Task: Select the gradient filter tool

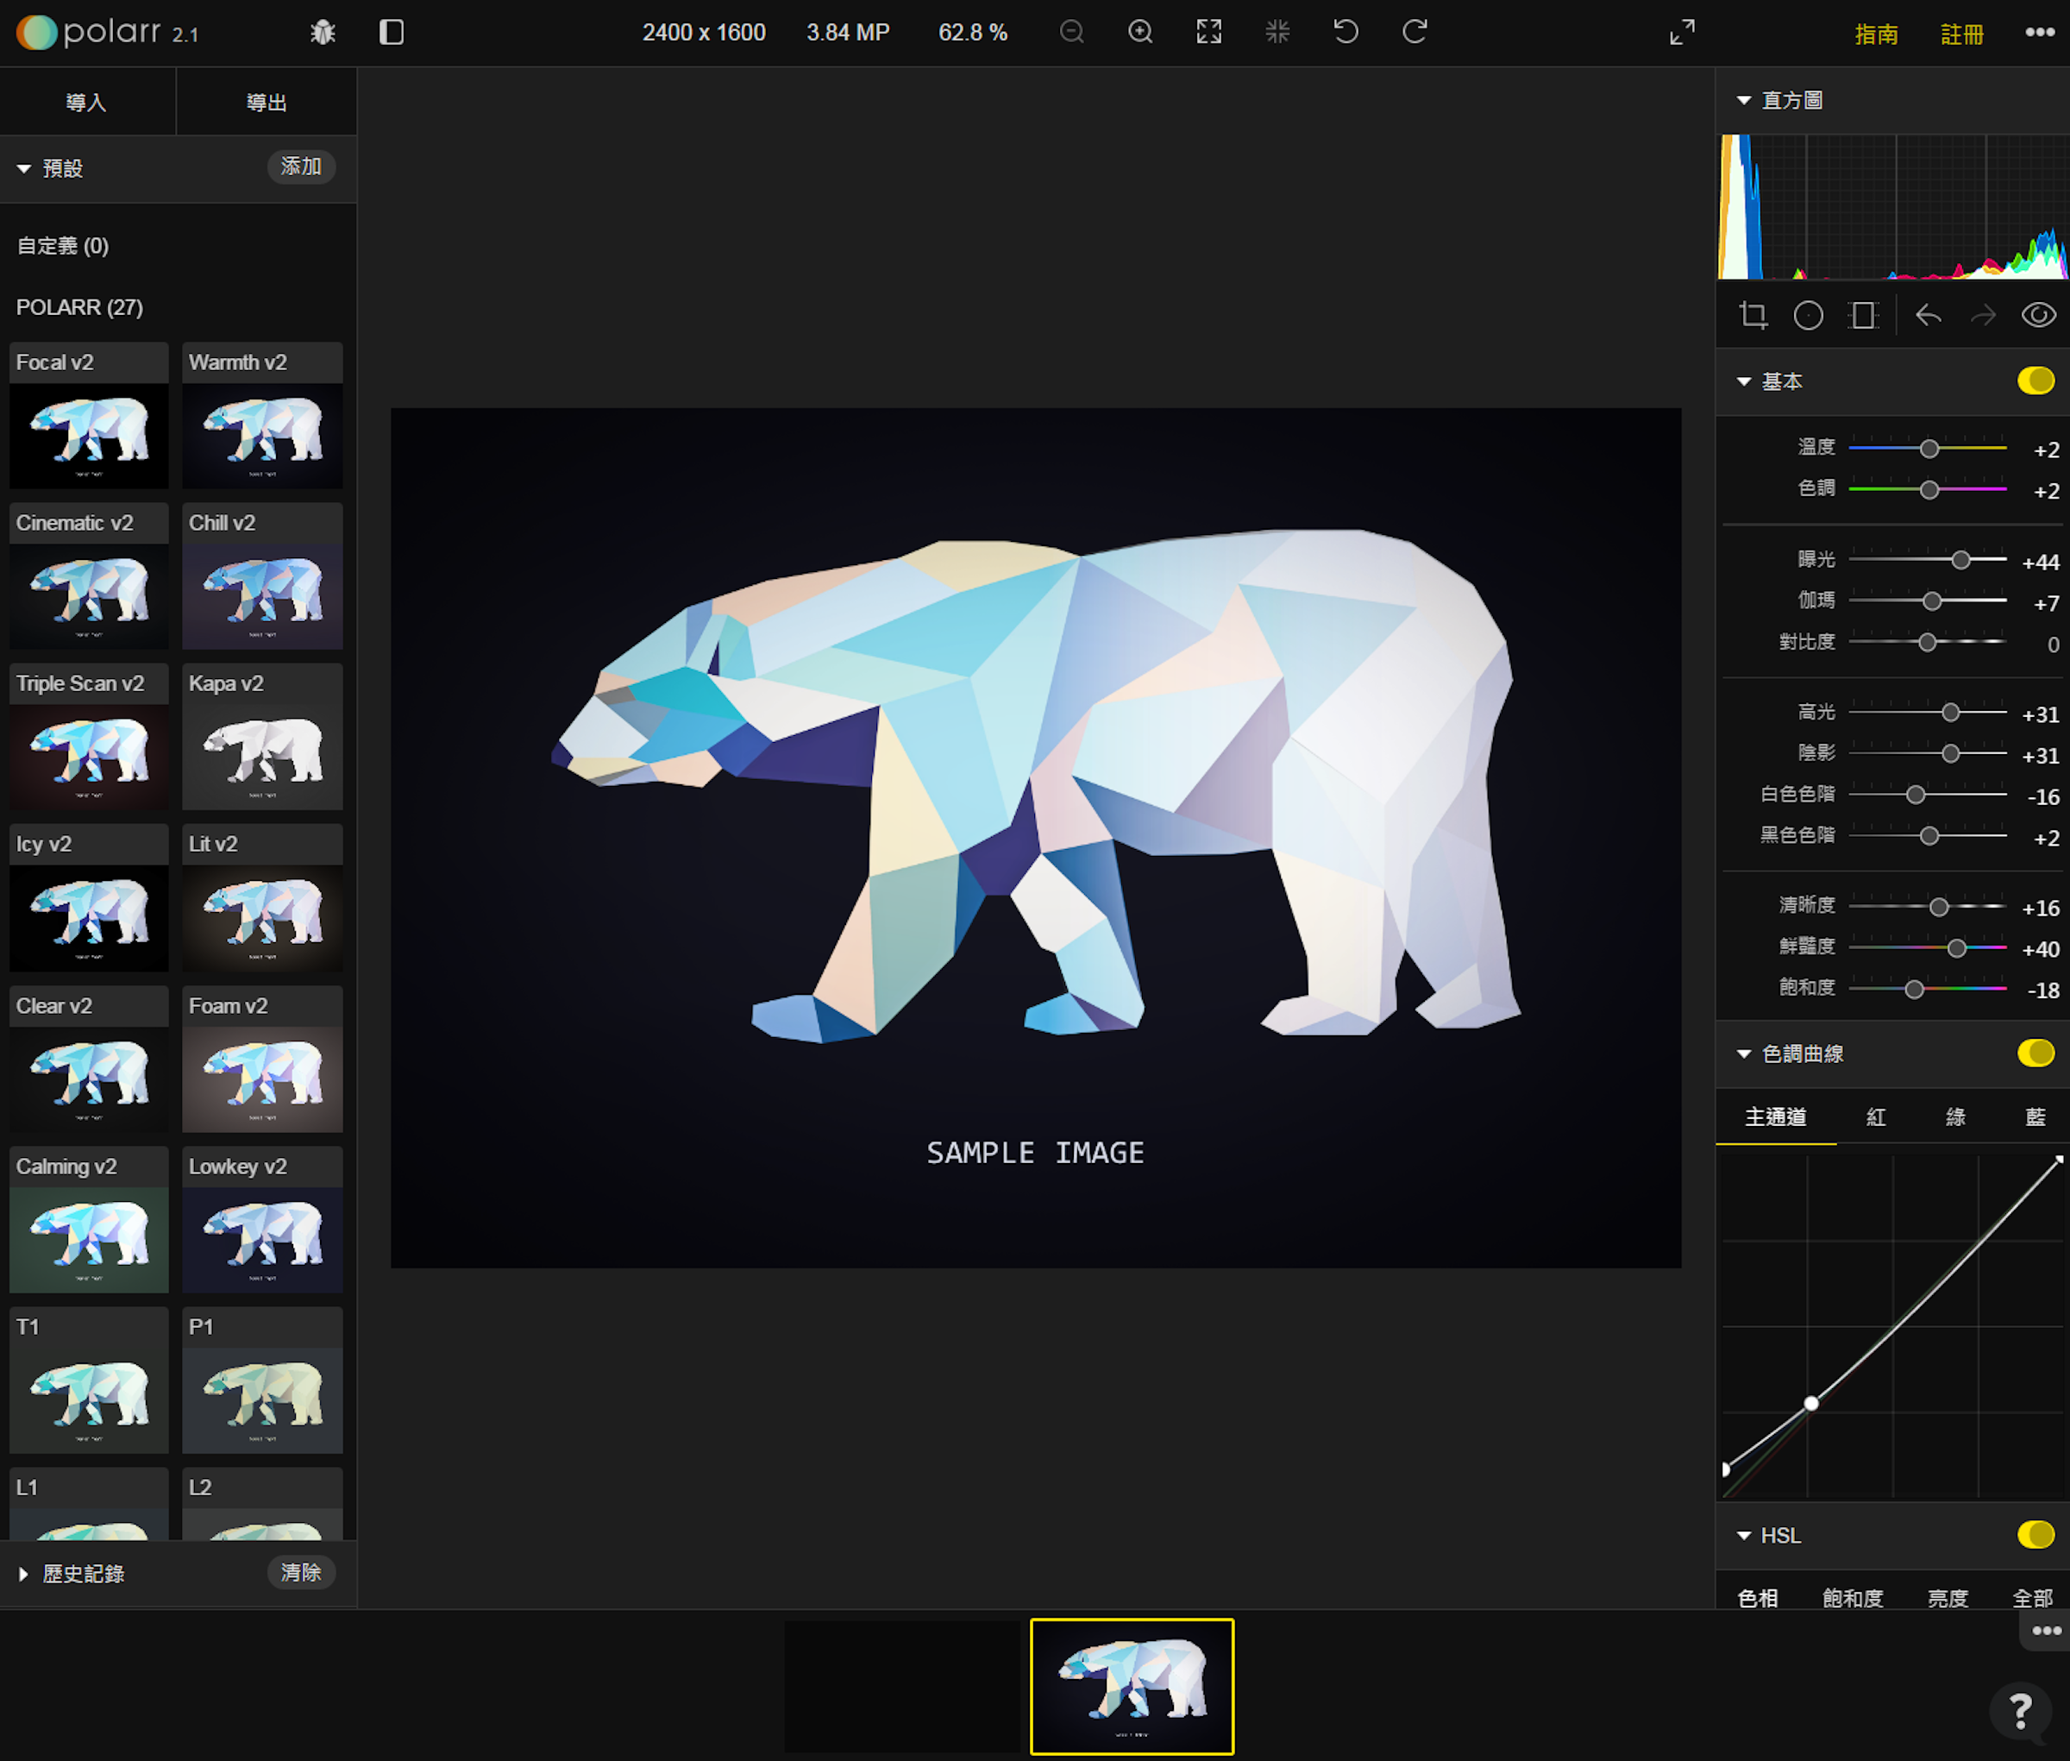Action: pos(1863,316)
